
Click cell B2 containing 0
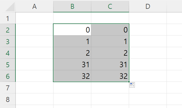point(72,30)
